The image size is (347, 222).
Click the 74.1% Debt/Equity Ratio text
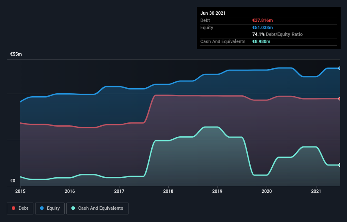tap(278, 34)
